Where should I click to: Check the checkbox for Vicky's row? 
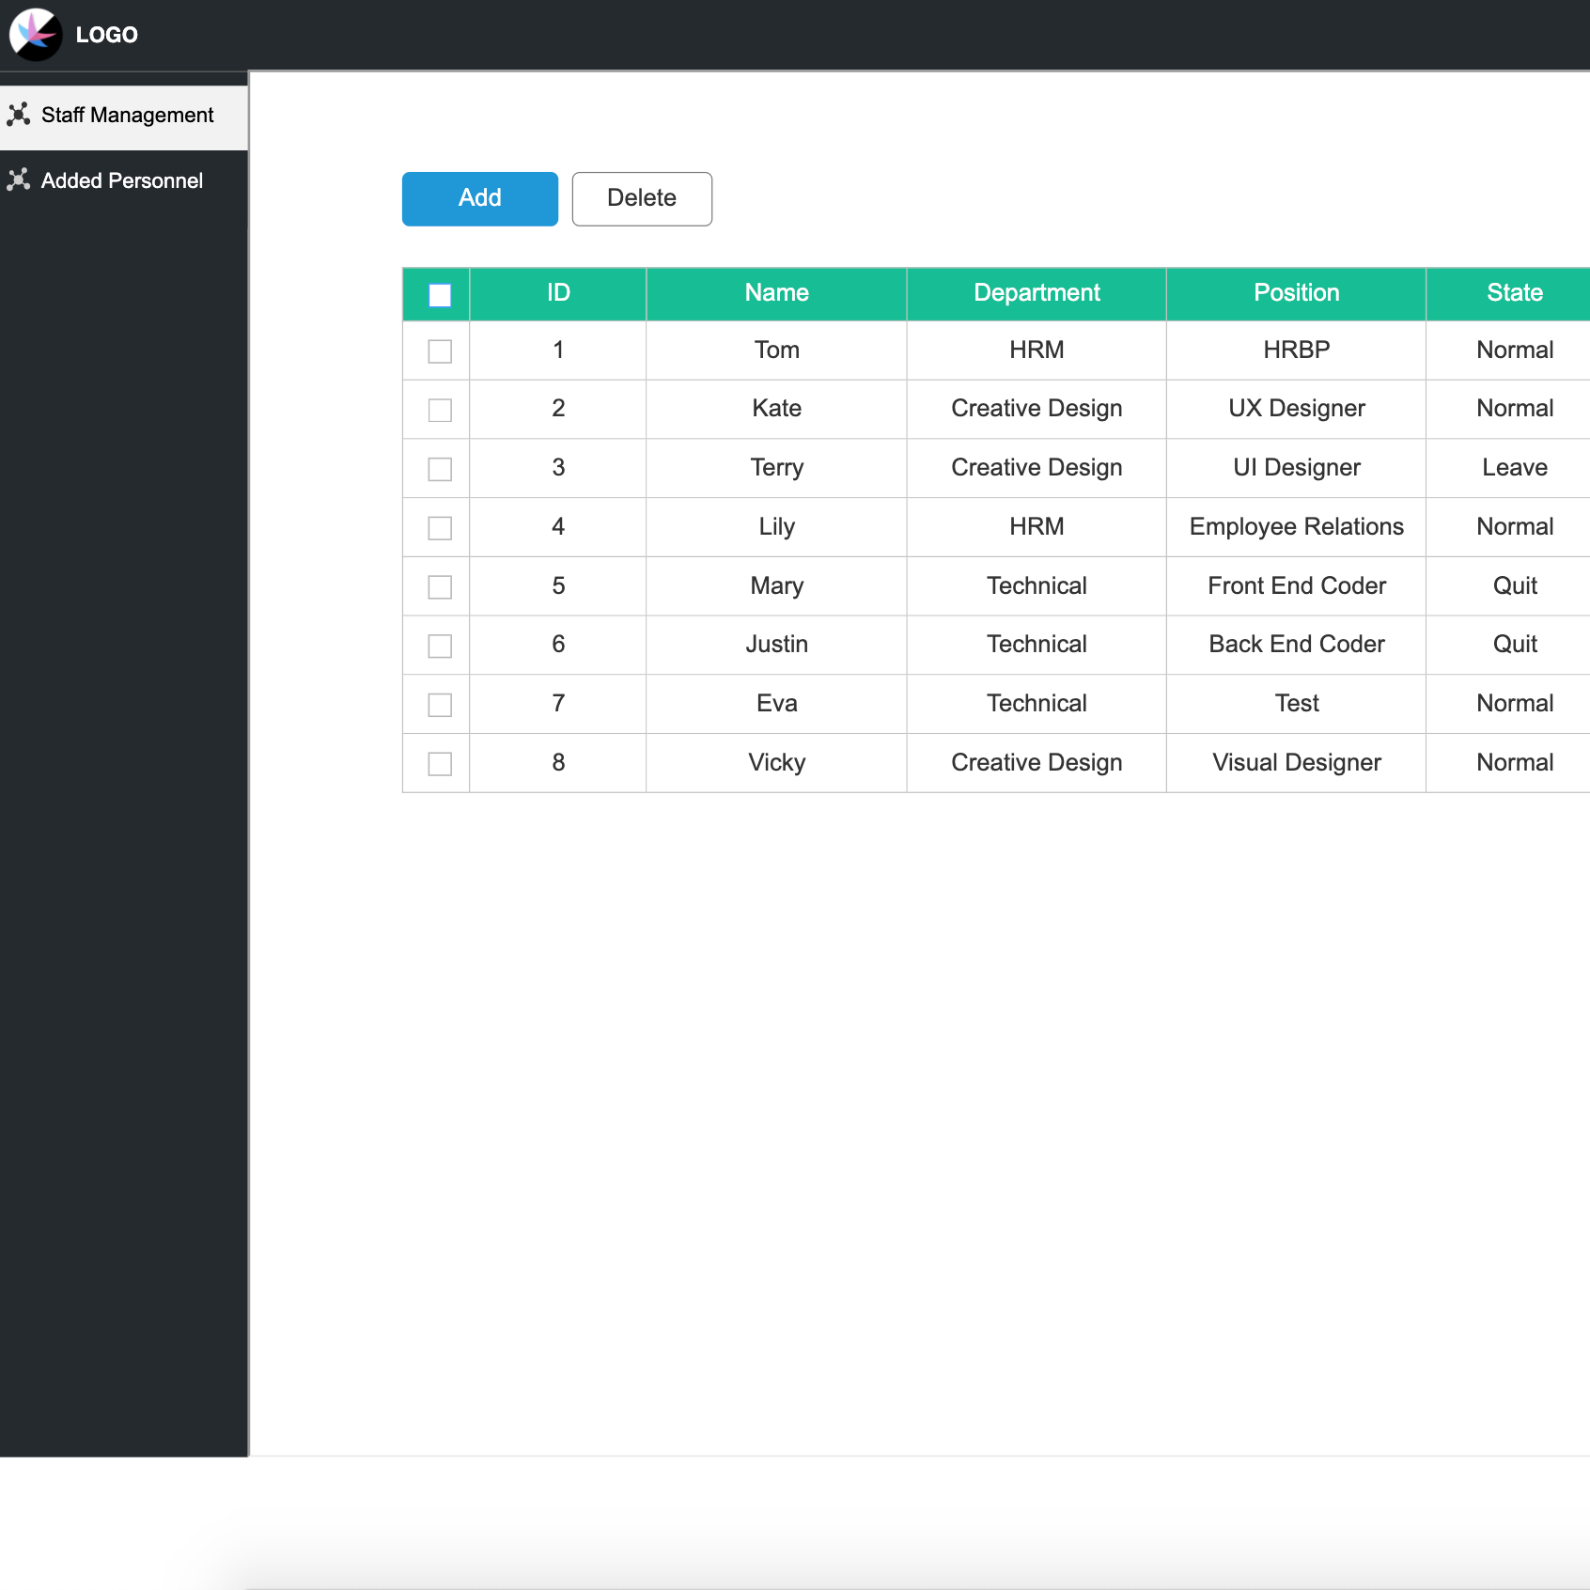[440, 764]
